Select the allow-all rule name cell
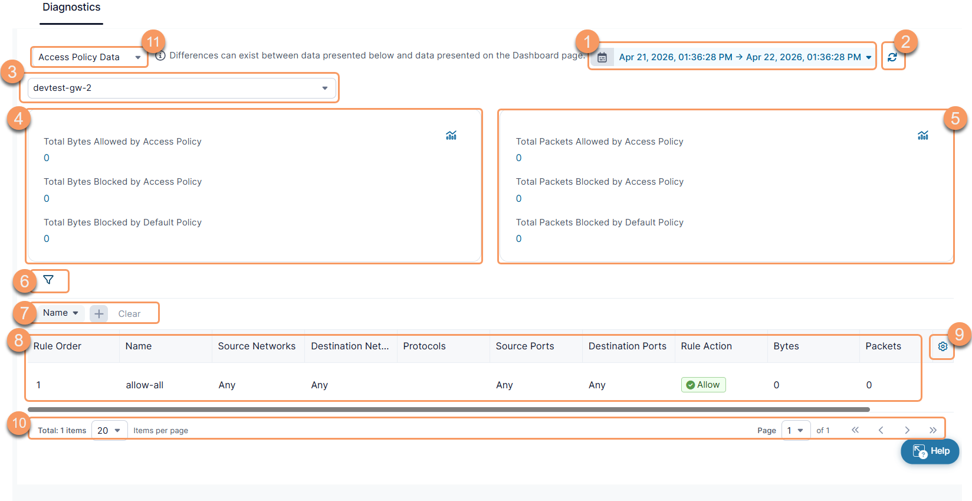The image size is (972, 501). pyautogui.click(x=145, y=385)
